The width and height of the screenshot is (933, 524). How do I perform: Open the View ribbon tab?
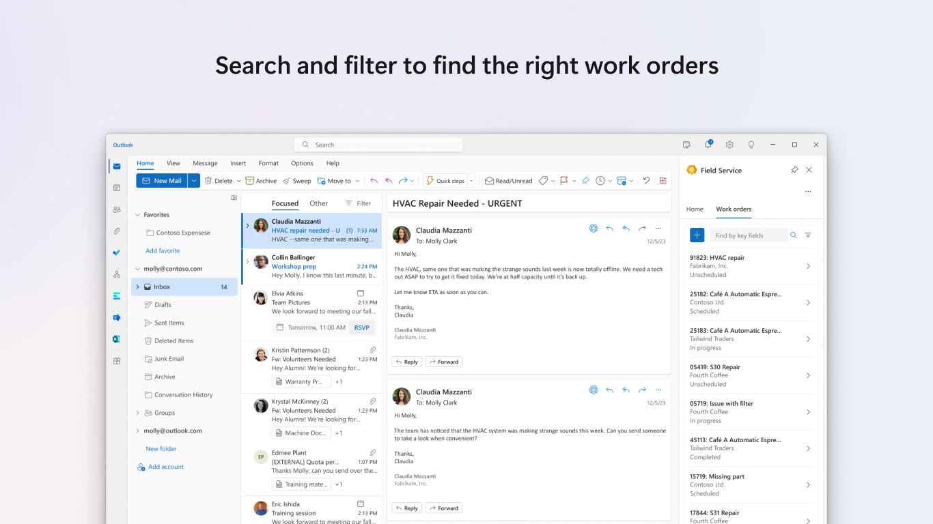(173, 163)
